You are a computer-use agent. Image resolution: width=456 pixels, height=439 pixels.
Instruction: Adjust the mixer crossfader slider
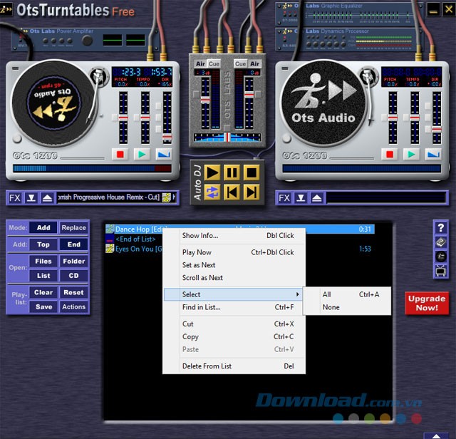pyautogui.click(x=227, y=136)
